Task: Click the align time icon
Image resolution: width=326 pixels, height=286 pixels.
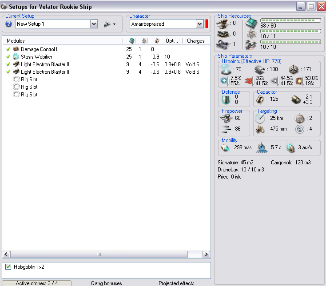Action: pos(262,148)
